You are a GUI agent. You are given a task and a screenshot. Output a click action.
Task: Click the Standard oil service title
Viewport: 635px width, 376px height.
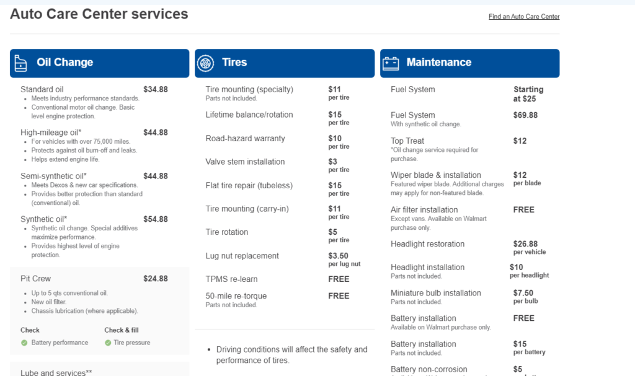[x=42, y=89]
